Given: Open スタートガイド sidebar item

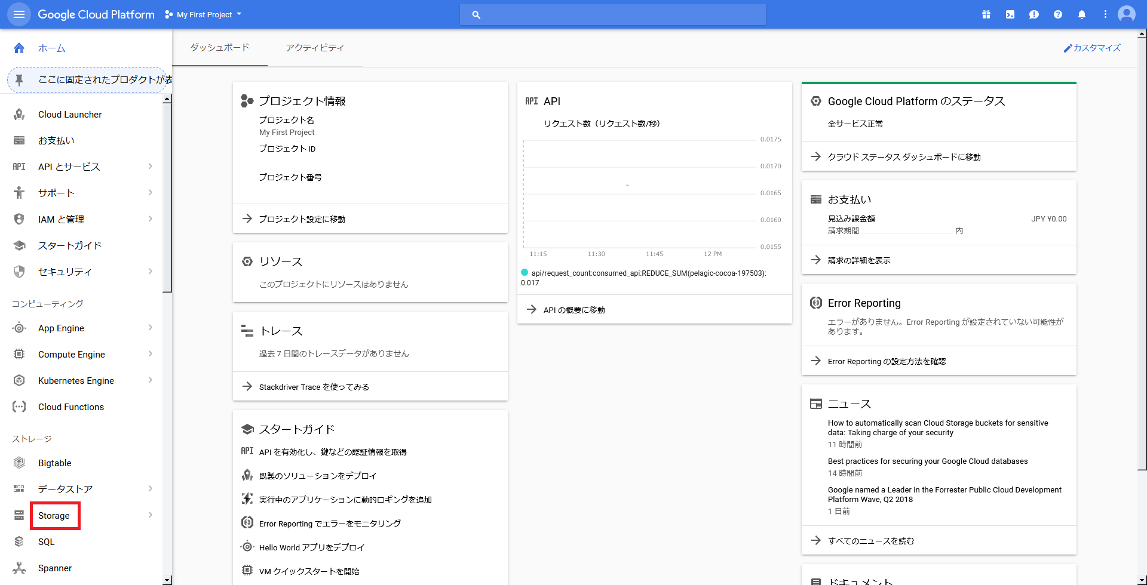Looking at the screenshot, I should [x=70, y=245].
